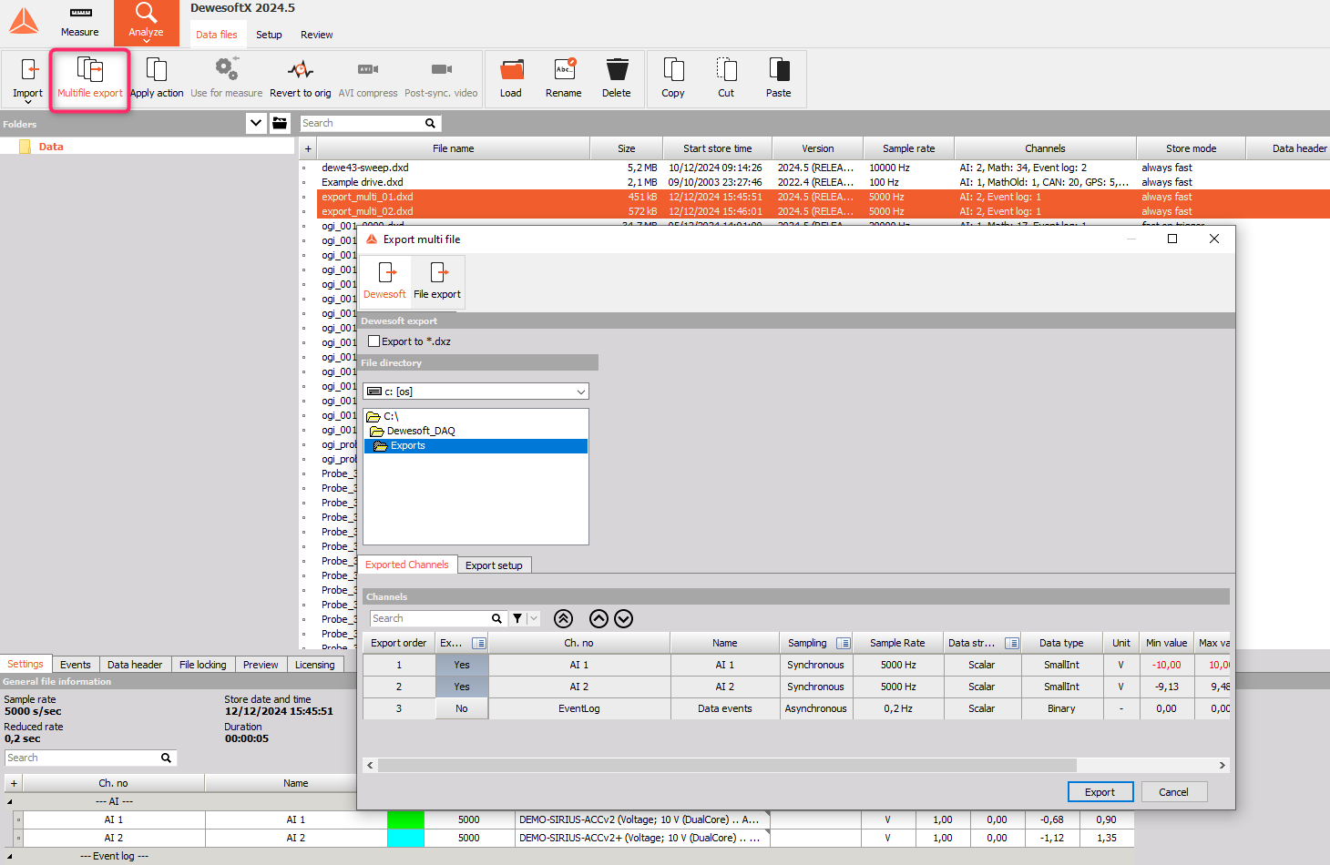Image resolution: width=1330 pixels, height=865 pixels.
Task: Open the Data header tab
Action: [135, 665]
